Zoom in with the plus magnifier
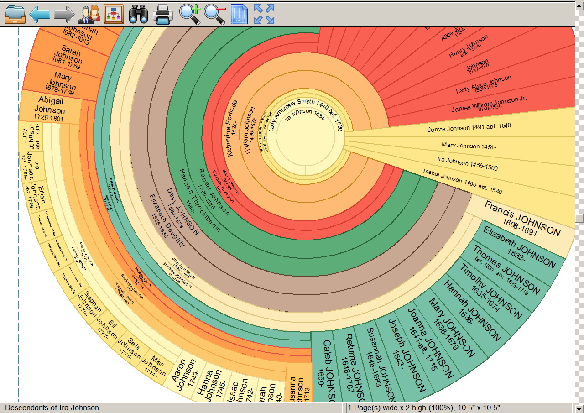 click(190, 14)
